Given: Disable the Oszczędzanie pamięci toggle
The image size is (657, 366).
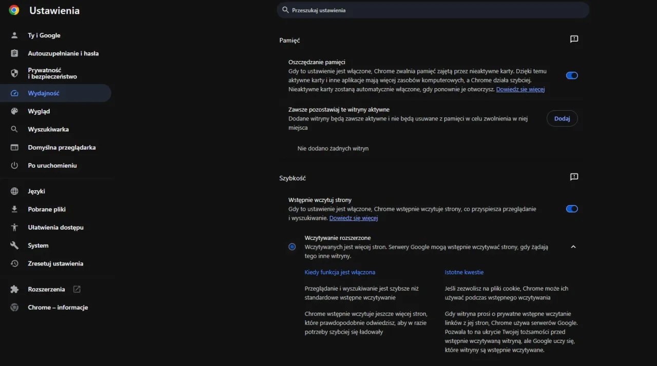Looking at the screenshot, I should [572, 75].
